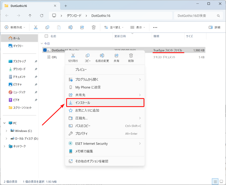This screenshot has height=185, width=226.
Task: Click the 詳細 details pane button
Action: 214,27
